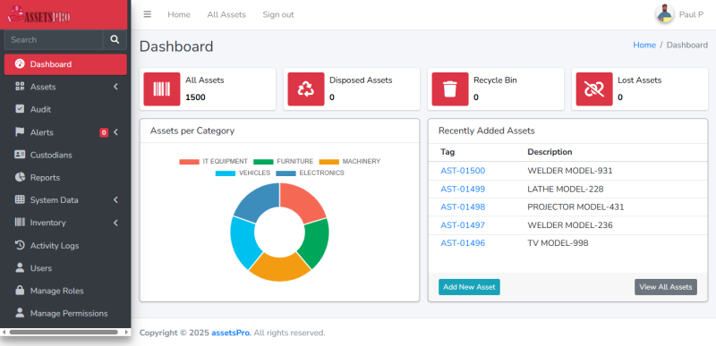Click the Custodians ID card icon
The width and height of the screenshot is (716, 346).
point(20,155)
